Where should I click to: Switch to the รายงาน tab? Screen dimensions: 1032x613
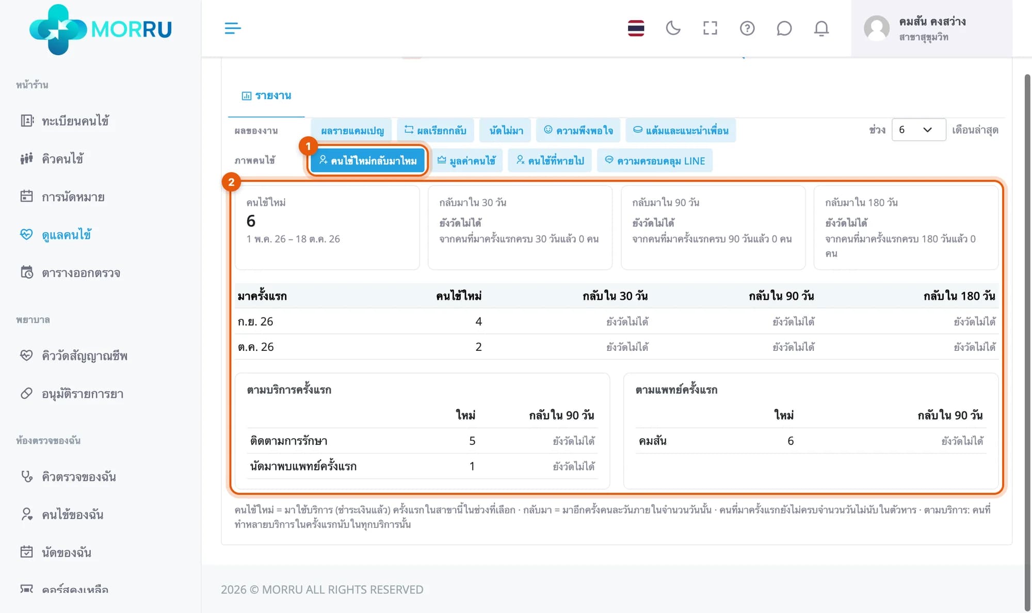click(266, 96)
